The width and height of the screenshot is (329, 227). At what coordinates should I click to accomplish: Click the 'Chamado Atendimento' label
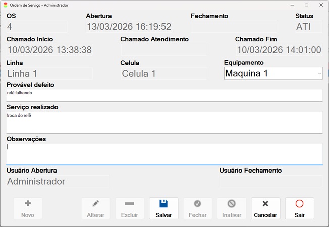tap(154, 39)
